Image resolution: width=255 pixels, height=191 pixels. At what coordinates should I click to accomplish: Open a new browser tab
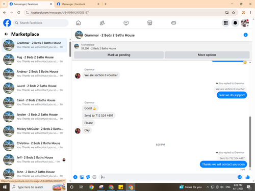[106, 4]
